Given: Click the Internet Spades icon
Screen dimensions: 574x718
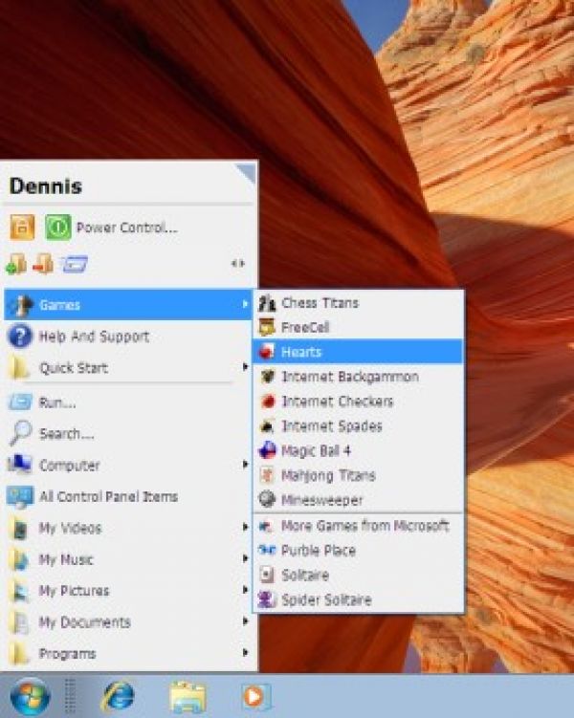Looking at the screenshot, I should click(x=267, y=426).
